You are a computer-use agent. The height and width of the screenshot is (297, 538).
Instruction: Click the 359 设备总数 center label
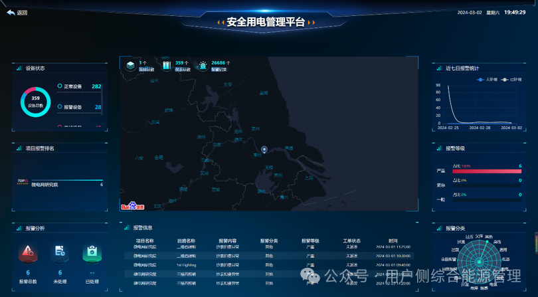pyautogui.click(x=36, y=102)
